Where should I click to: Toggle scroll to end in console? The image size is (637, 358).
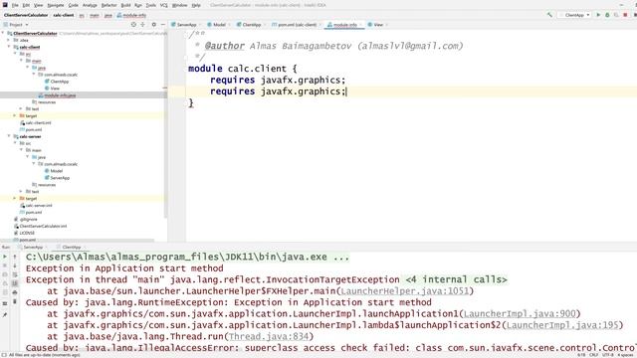pos(15,283)
